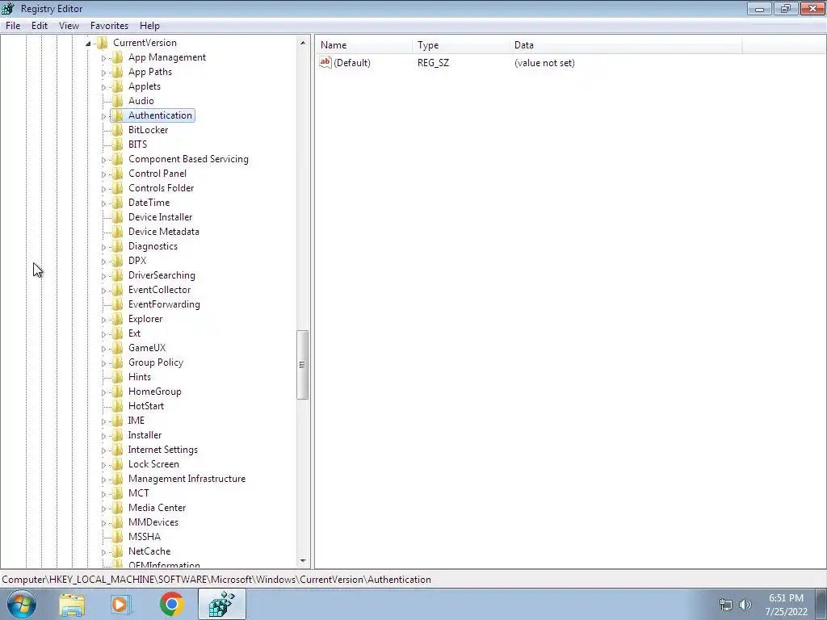Expand the Control Panel key
This screenshot has width=827, height=620.
pyautogui.click(x=103, y=174)
